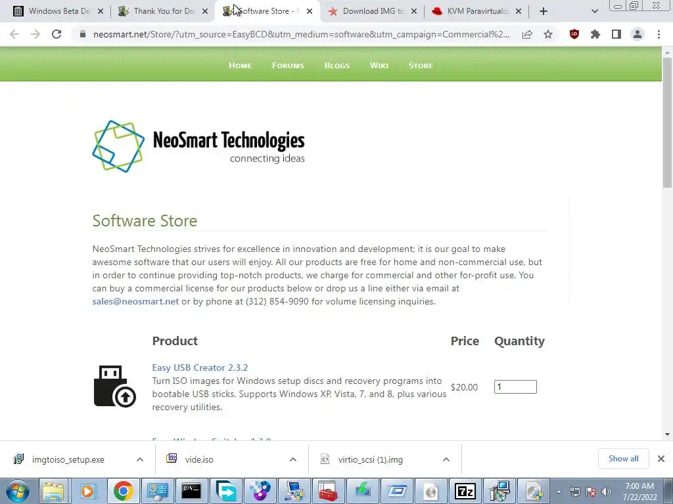Open the Extensions puzzle piece menu
Screen dimensions: 673x504
coord(595,34)
